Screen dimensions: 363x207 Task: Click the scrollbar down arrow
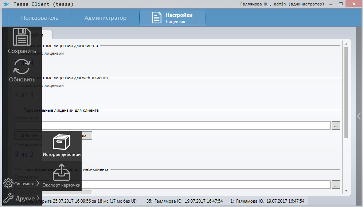[346, 191]
